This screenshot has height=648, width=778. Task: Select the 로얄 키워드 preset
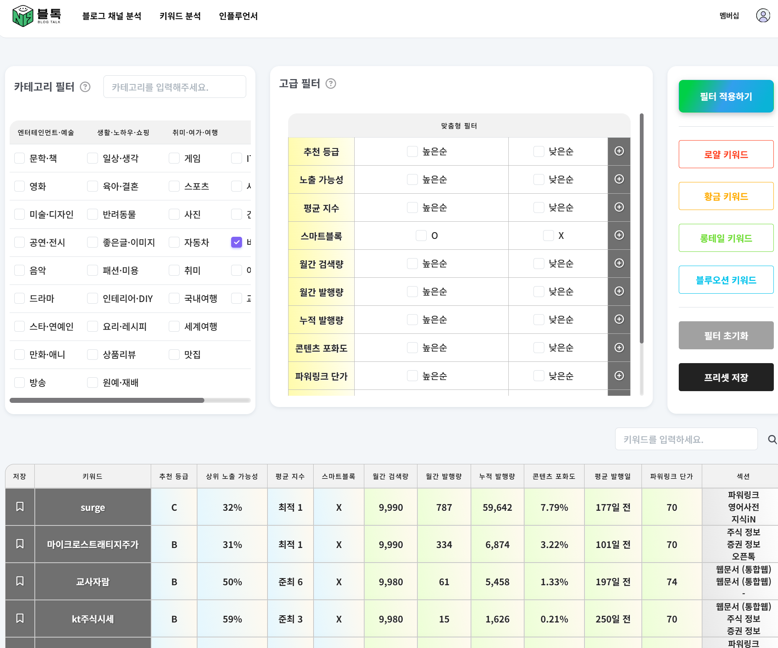tap(726, 154)
